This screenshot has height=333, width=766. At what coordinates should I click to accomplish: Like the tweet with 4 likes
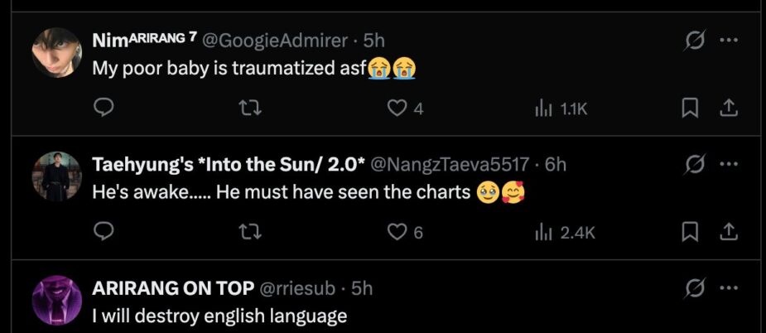click(398, 108)
